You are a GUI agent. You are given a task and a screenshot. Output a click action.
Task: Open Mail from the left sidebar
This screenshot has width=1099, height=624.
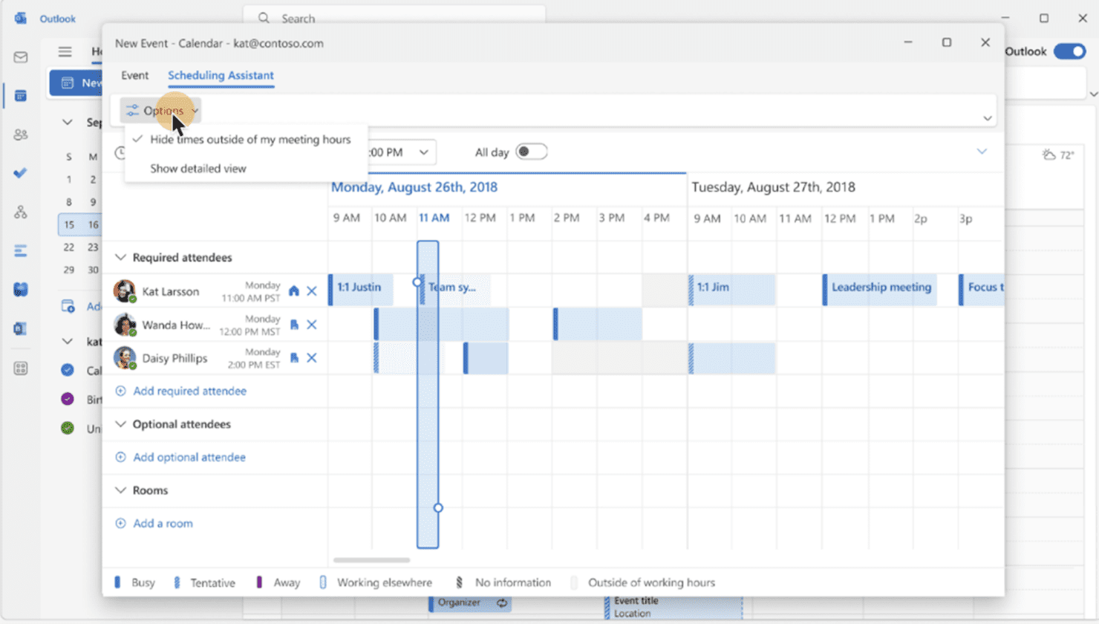click(20, 56)
